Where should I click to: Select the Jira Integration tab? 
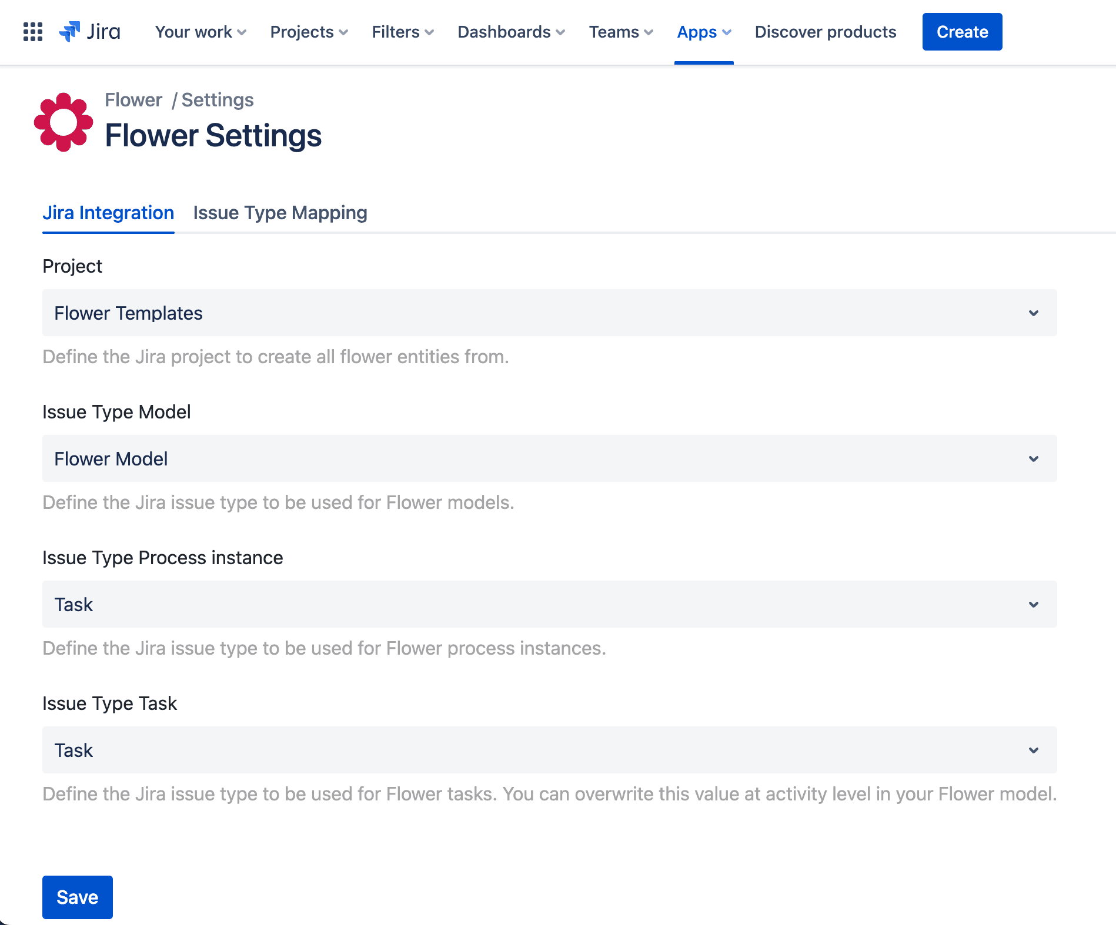pyautogui.click(x=108, y=213)
